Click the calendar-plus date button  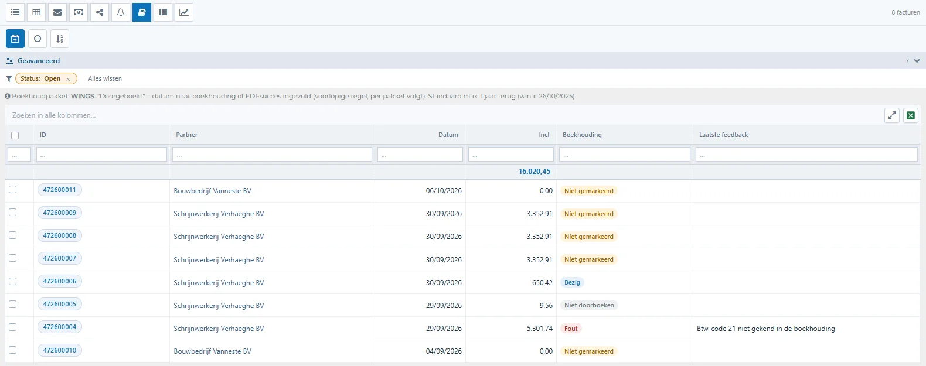point(15,39)
